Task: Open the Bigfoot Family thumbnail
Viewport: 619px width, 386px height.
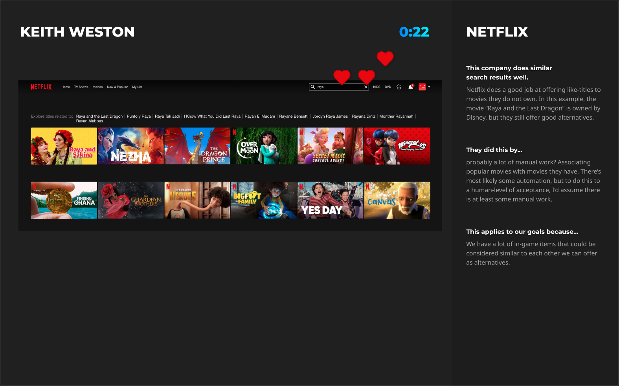Action: pos(264,200)
